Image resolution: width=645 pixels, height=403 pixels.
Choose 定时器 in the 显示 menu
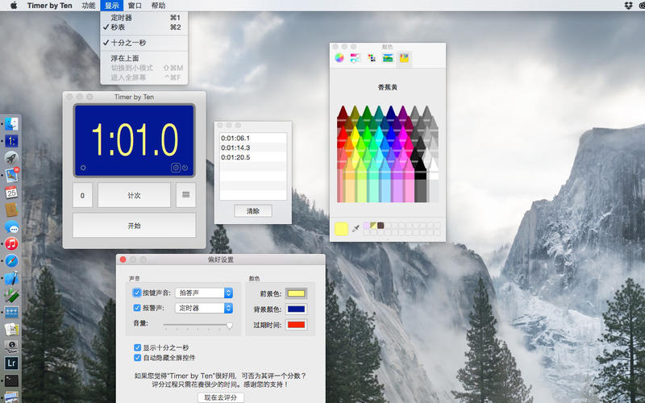(144, 18)
